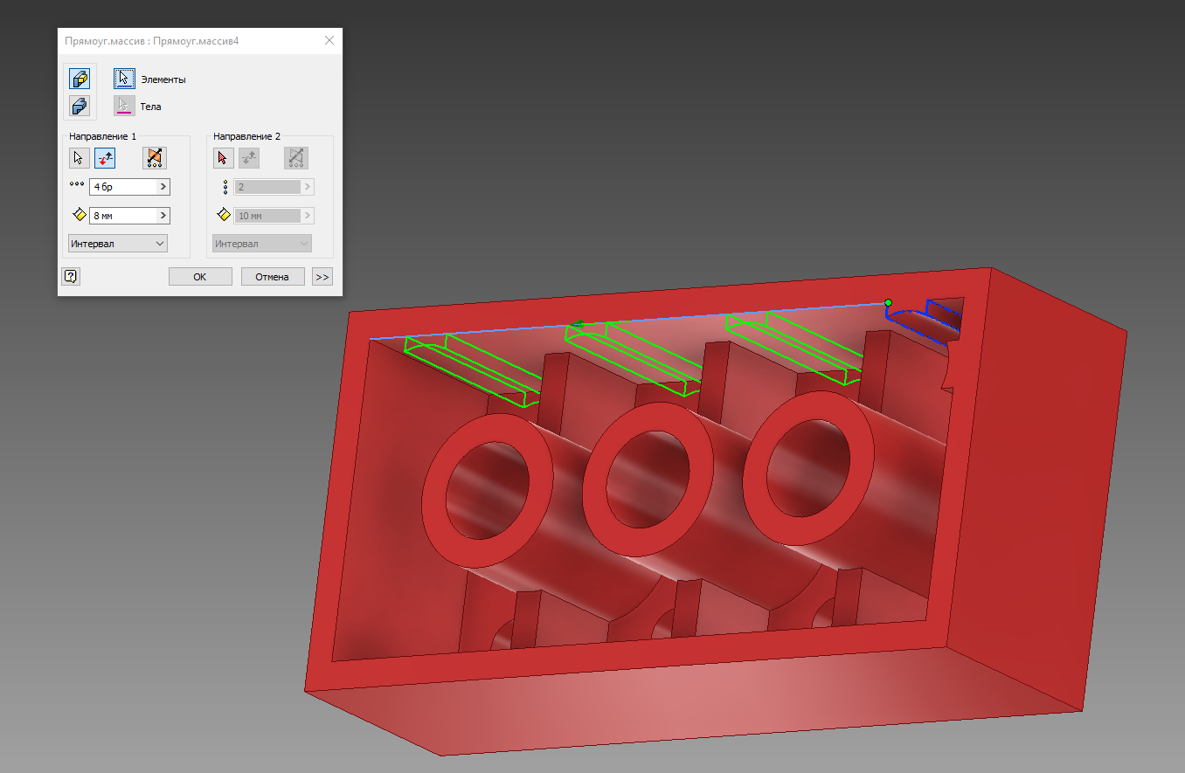Select the pattern entire solid mode icon

tap(80, 107)
